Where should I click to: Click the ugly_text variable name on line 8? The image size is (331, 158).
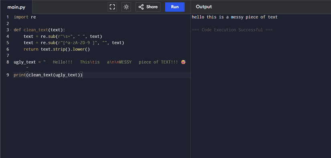(25, 62)
